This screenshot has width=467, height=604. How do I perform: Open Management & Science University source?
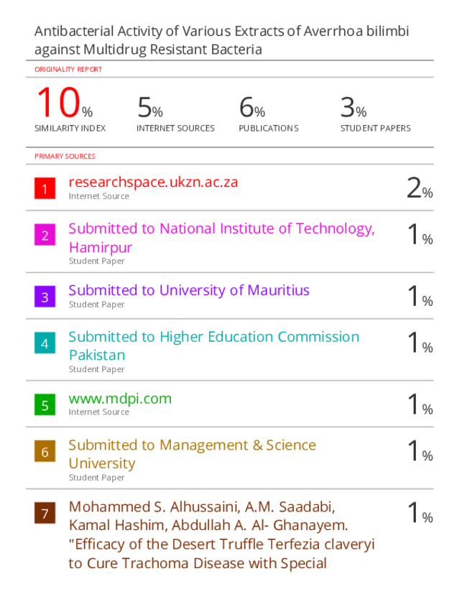(x=193, y=454)
